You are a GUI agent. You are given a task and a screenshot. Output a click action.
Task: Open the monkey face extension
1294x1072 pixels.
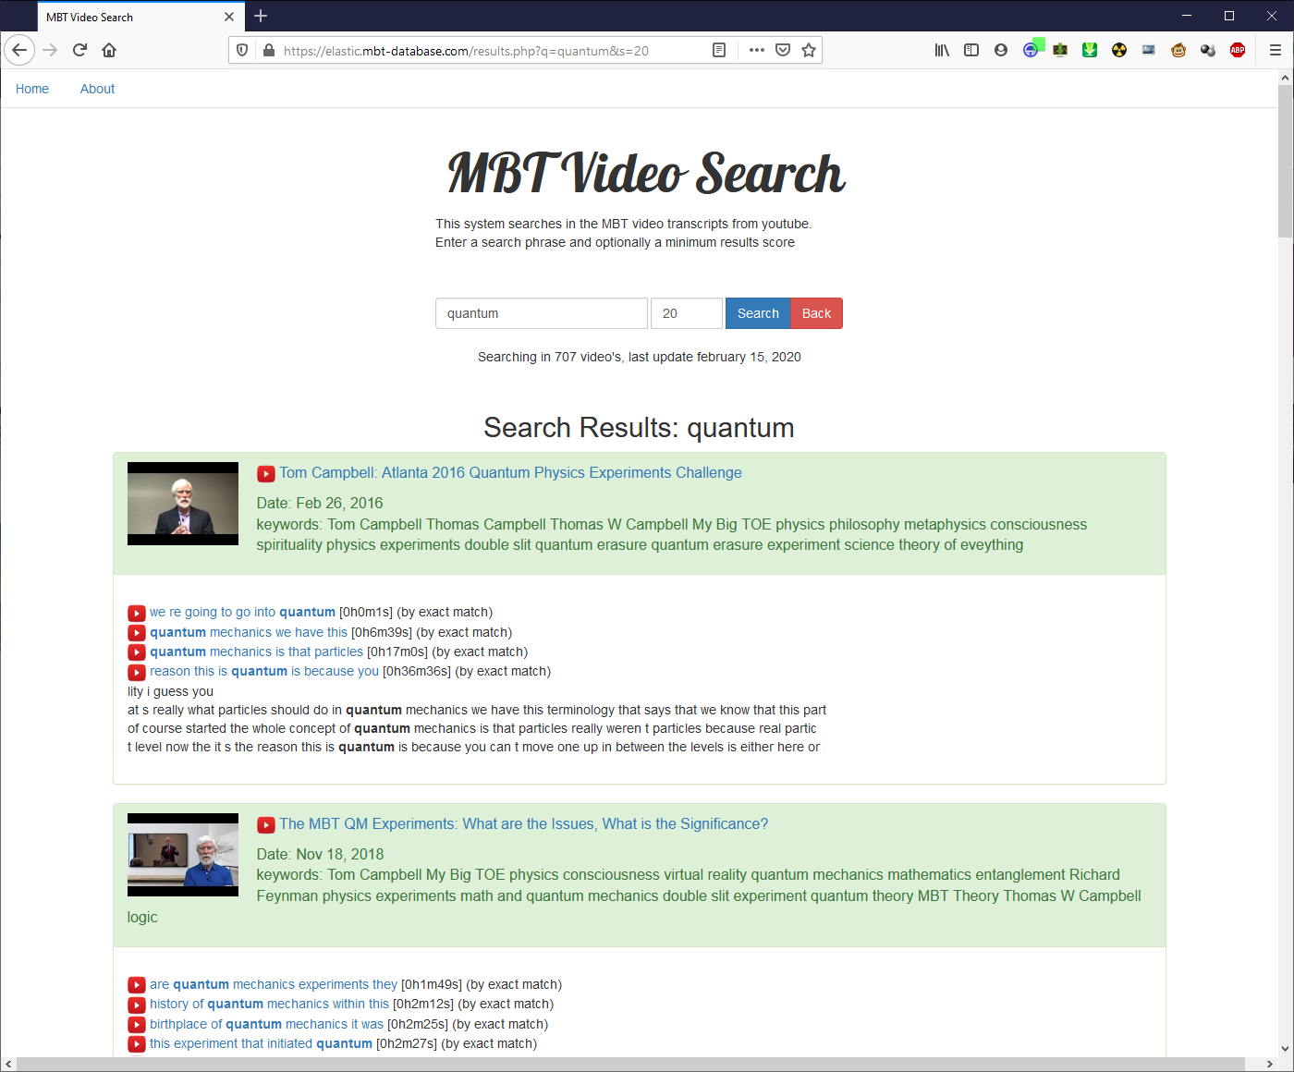(x=1178, y=50)
